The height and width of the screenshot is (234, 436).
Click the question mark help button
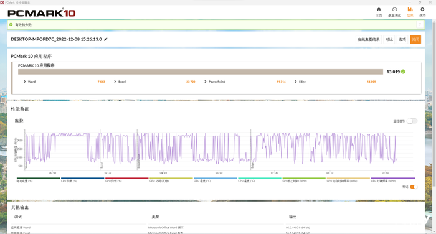click(x=420, y=24)
